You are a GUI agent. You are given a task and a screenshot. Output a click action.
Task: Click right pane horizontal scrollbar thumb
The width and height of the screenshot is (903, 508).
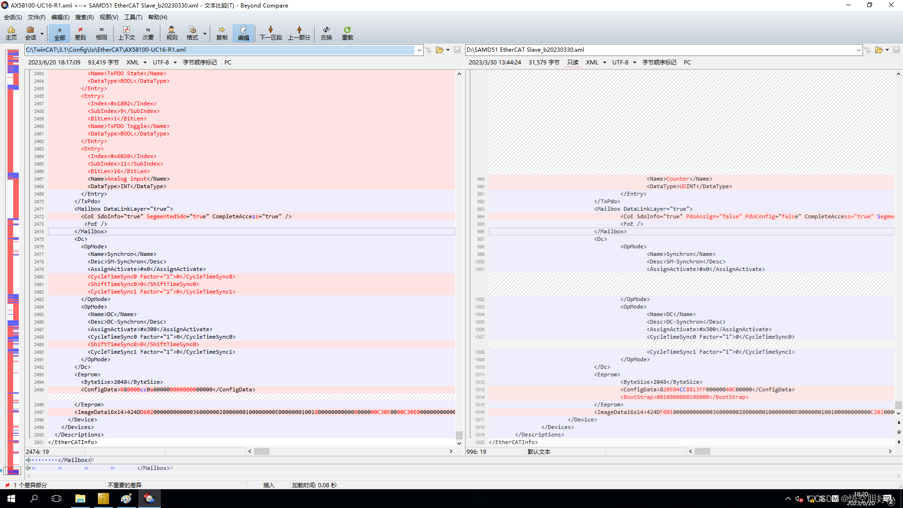pos(703,452)
